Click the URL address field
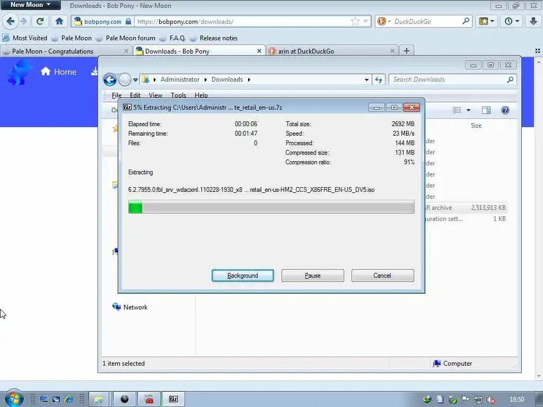 coord(242,21)
